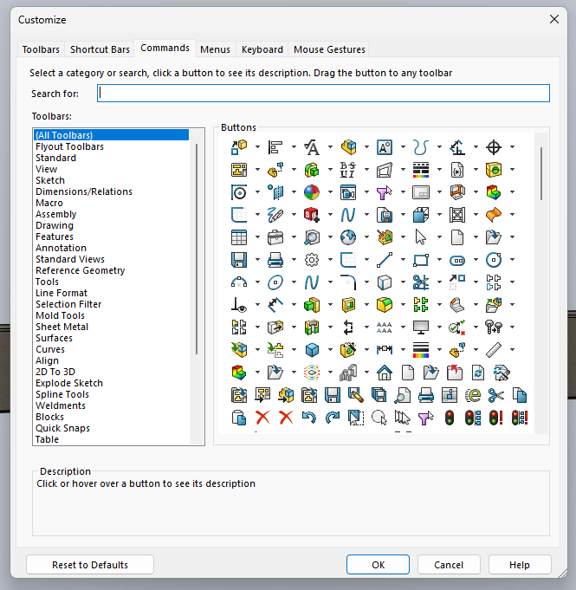Select the ruler Measure icon

click(494, 350)
